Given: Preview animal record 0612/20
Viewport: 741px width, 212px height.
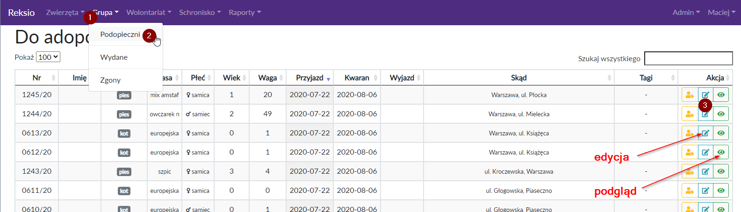Looking at the screenshot, I should (x=721, y=152).
